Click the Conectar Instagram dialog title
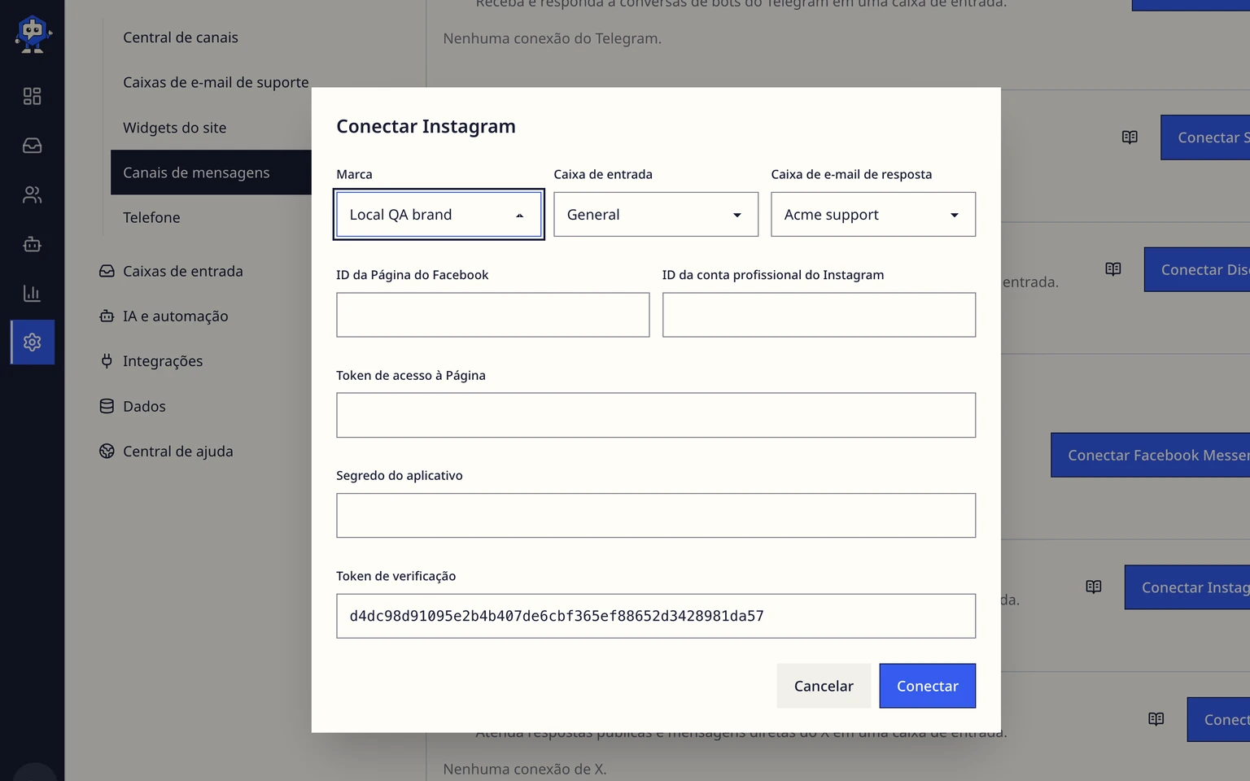Screen dimensions: 1250x781 tap(426, 126)
